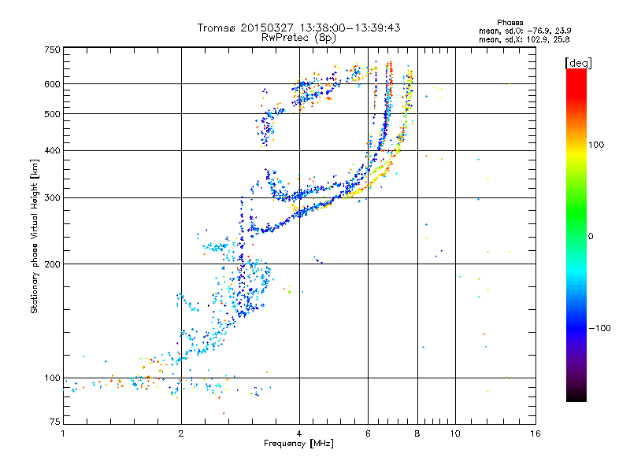Click the 'mean, sd,X: 102.9, 25.8' statistics line
Viewport: 630px width, 472px height.
pyautogui.click(x=524, y=39)
